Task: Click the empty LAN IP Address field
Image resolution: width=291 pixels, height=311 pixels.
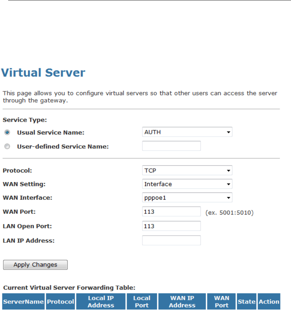Action: (x=171, y=240)
